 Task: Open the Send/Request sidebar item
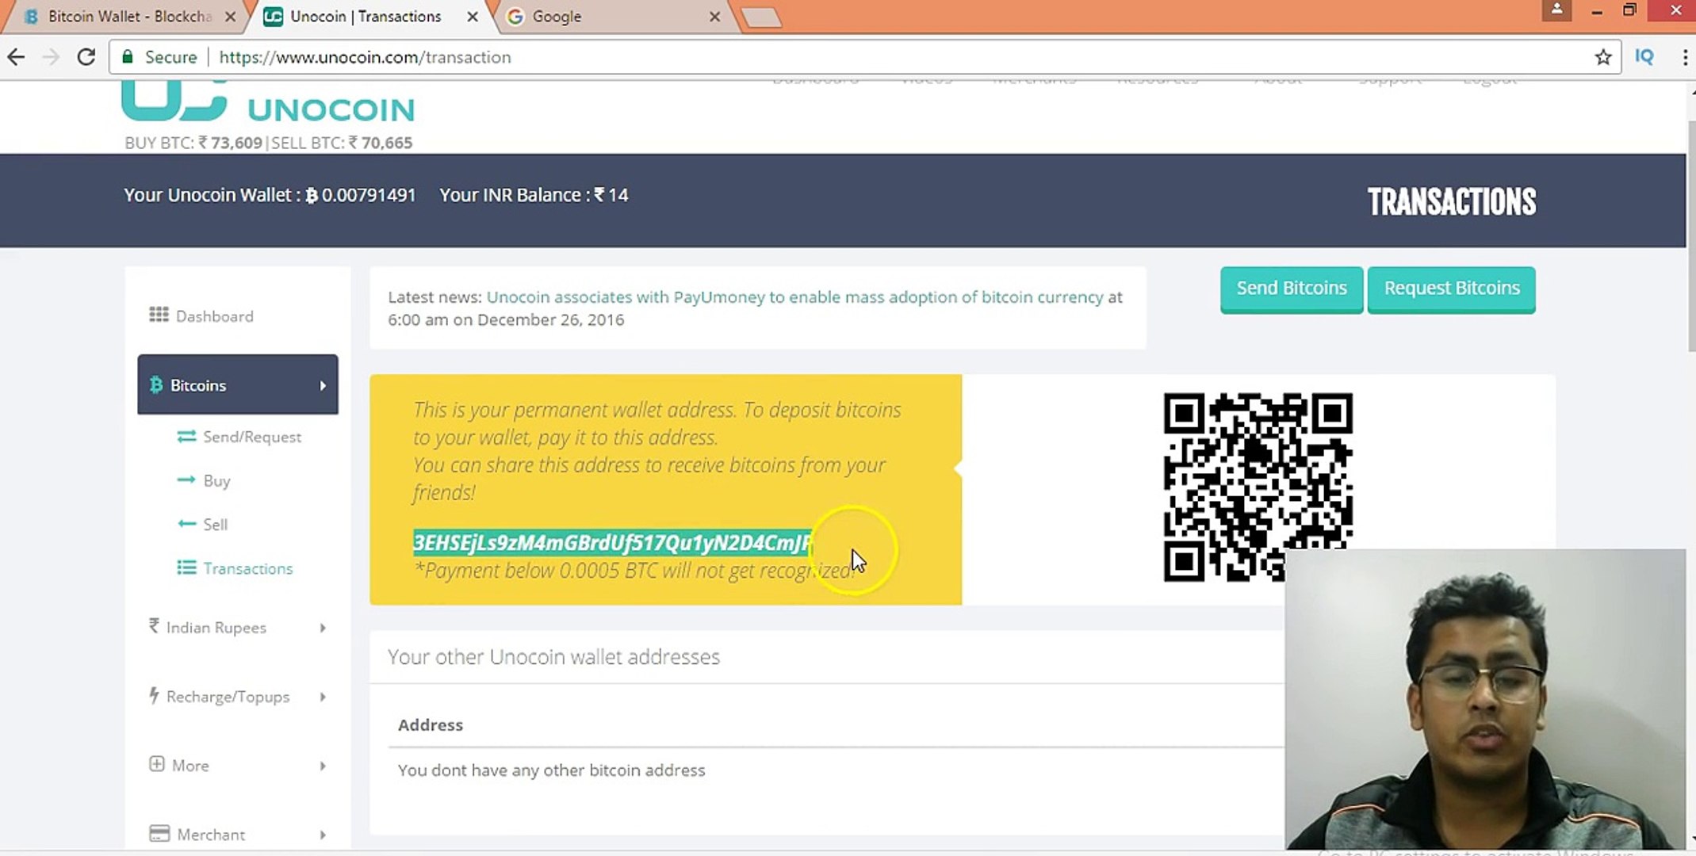[251, 437]
